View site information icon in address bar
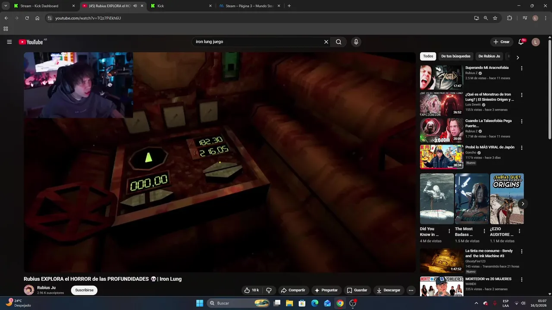 point(50,18)
